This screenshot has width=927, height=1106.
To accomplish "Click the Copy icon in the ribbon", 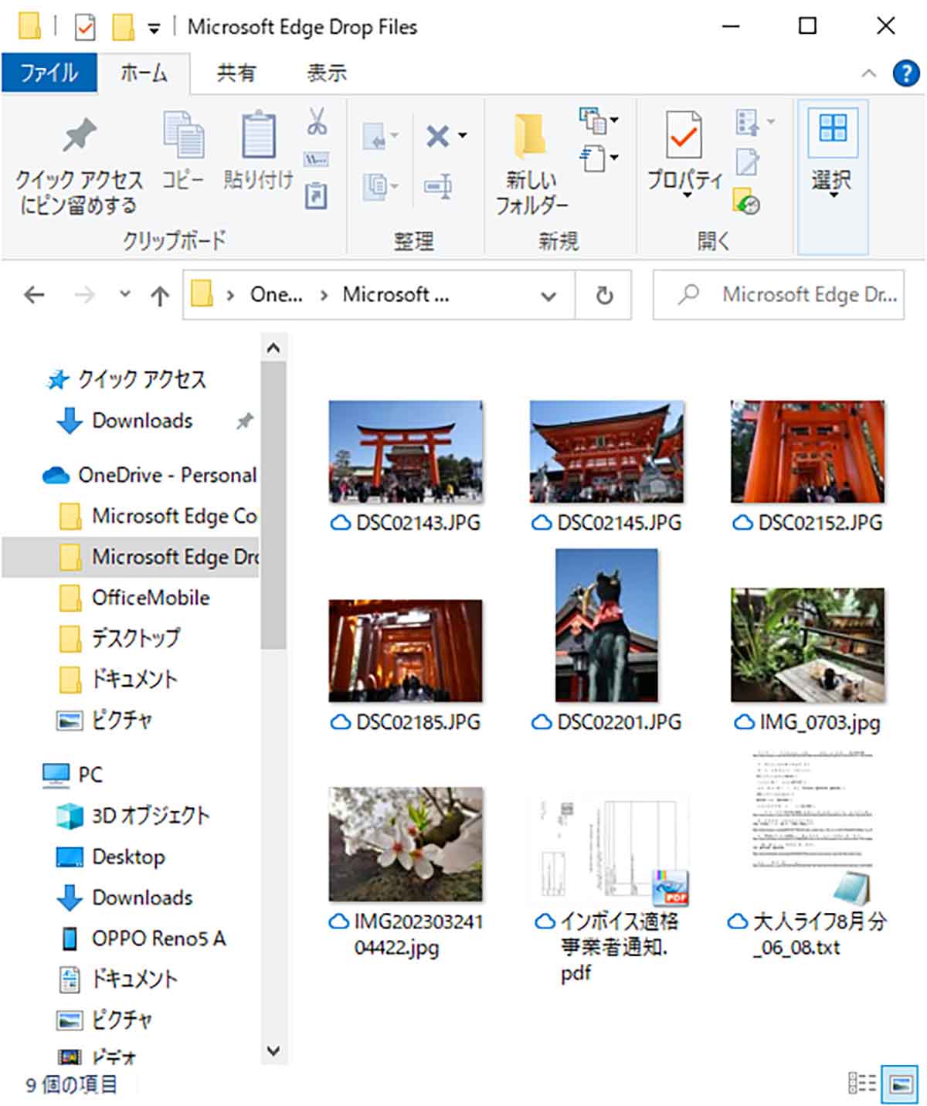I will coord(183,137).
